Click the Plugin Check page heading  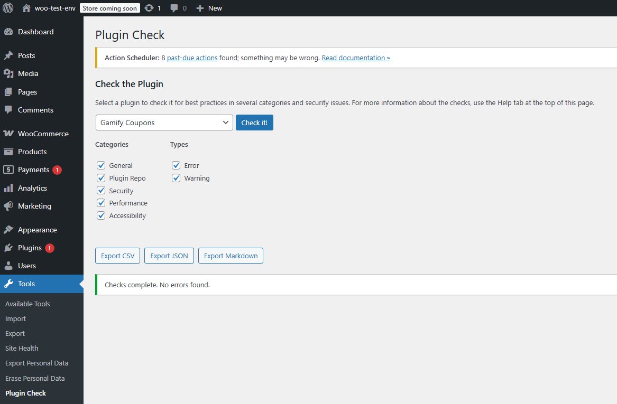(130, 35)
